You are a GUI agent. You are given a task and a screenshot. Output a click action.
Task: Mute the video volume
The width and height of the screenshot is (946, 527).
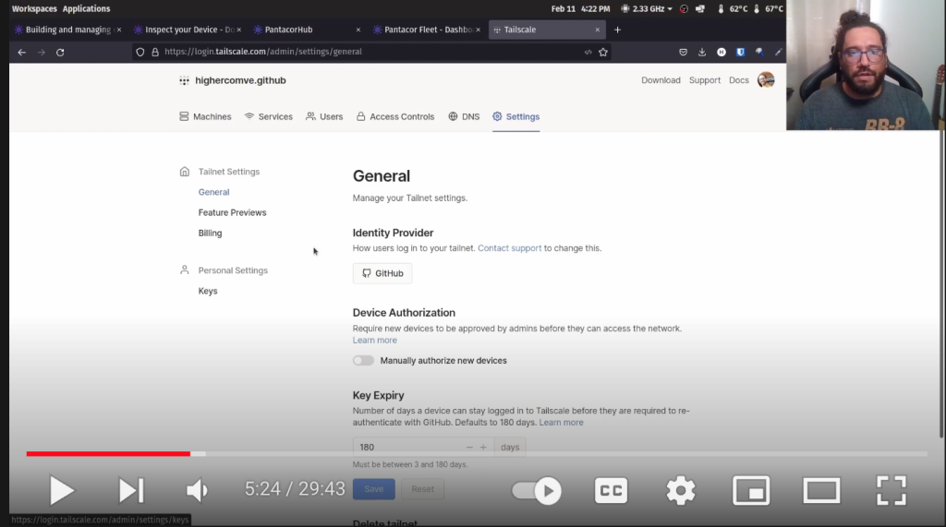(x=197, y=490)
